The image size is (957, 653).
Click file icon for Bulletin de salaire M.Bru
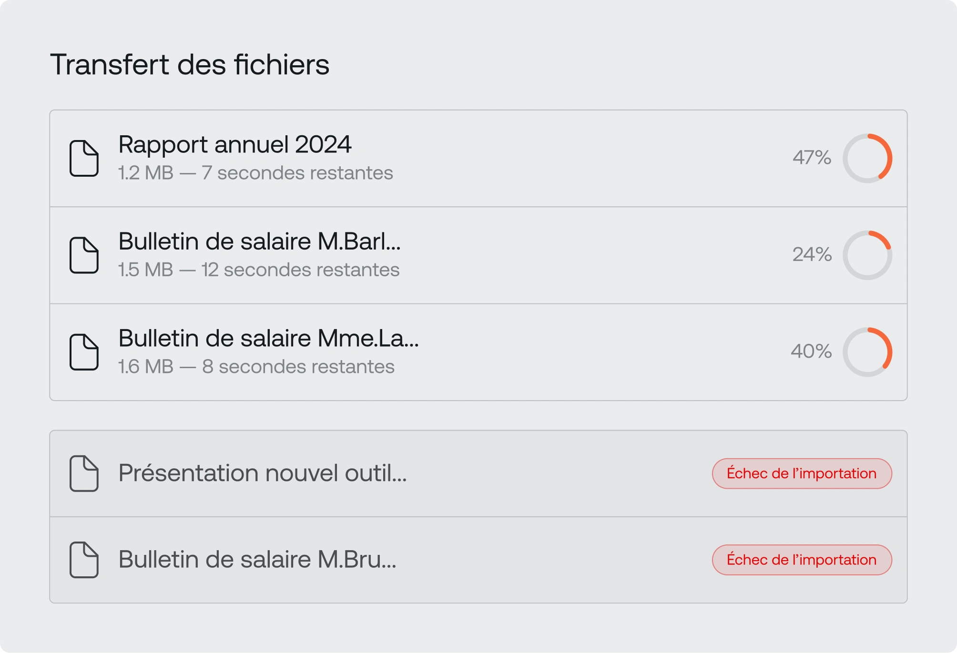84,560
